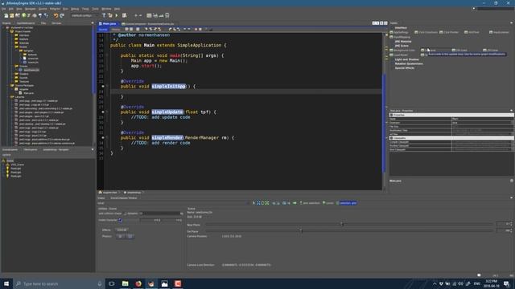
Task: Open the Windows Start menu
Action: click(6, 283)
